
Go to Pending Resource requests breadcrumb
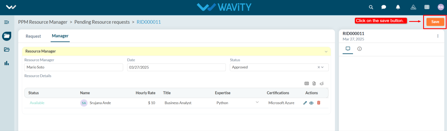pos(102,22)
